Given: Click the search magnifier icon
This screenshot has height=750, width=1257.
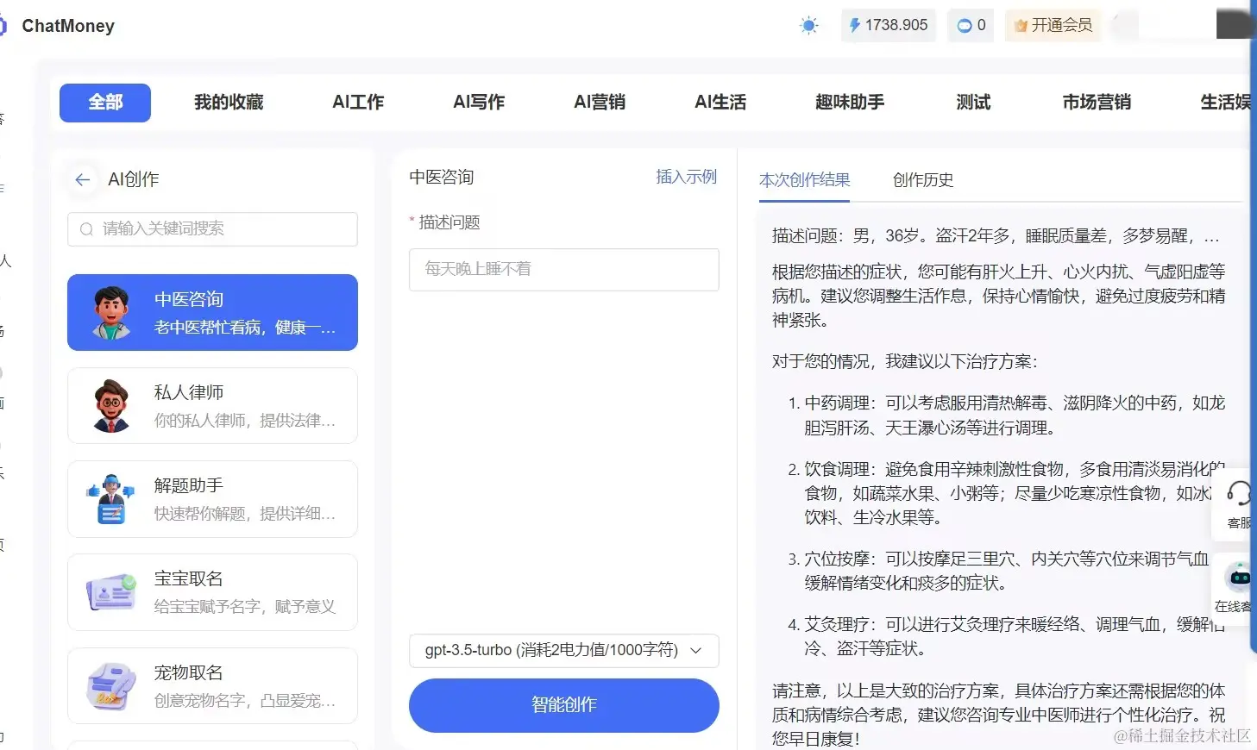Looking at the screenshot, I should tap(86, 229).
